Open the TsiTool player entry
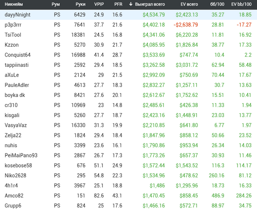Screen dimensions: 257x210 coord(13,35)
